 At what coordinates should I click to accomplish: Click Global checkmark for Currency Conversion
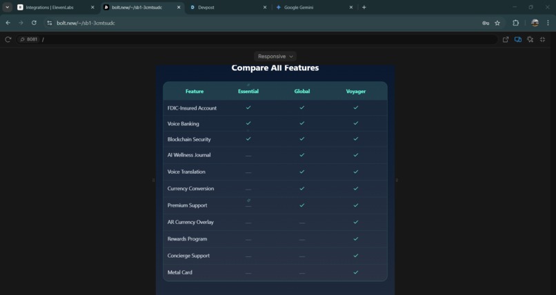point(301,188)
